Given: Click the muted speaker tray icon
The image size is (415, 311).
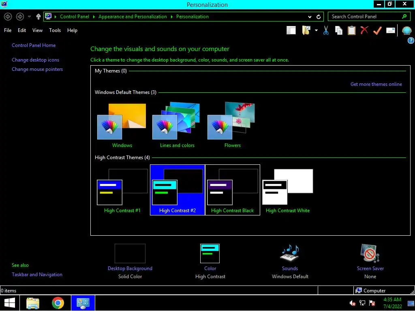Looking at the screenshot, I should [352, 303].
